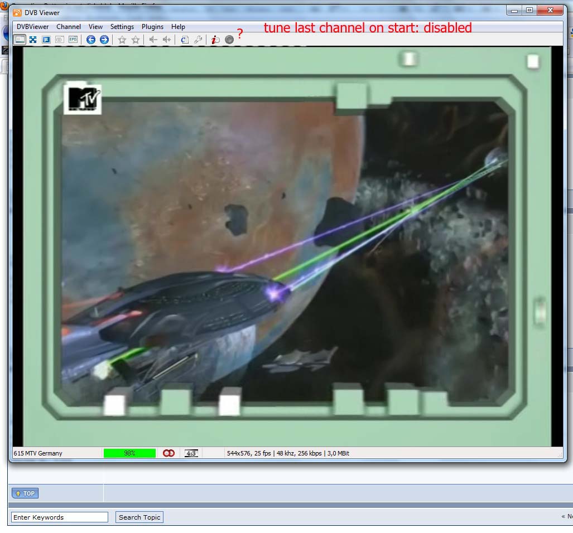Click the blue µ toolbar icon
Image resolution: width=573 pixels, height=533 pixels.
pos(46,40)
